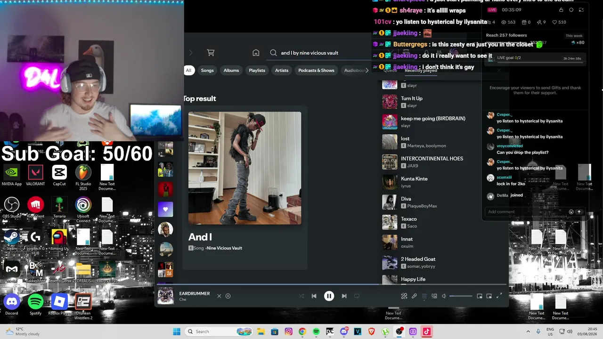Open the TikTok LIVE settings gear
Viewport: 603px width, 339px height.
point(571,10)
